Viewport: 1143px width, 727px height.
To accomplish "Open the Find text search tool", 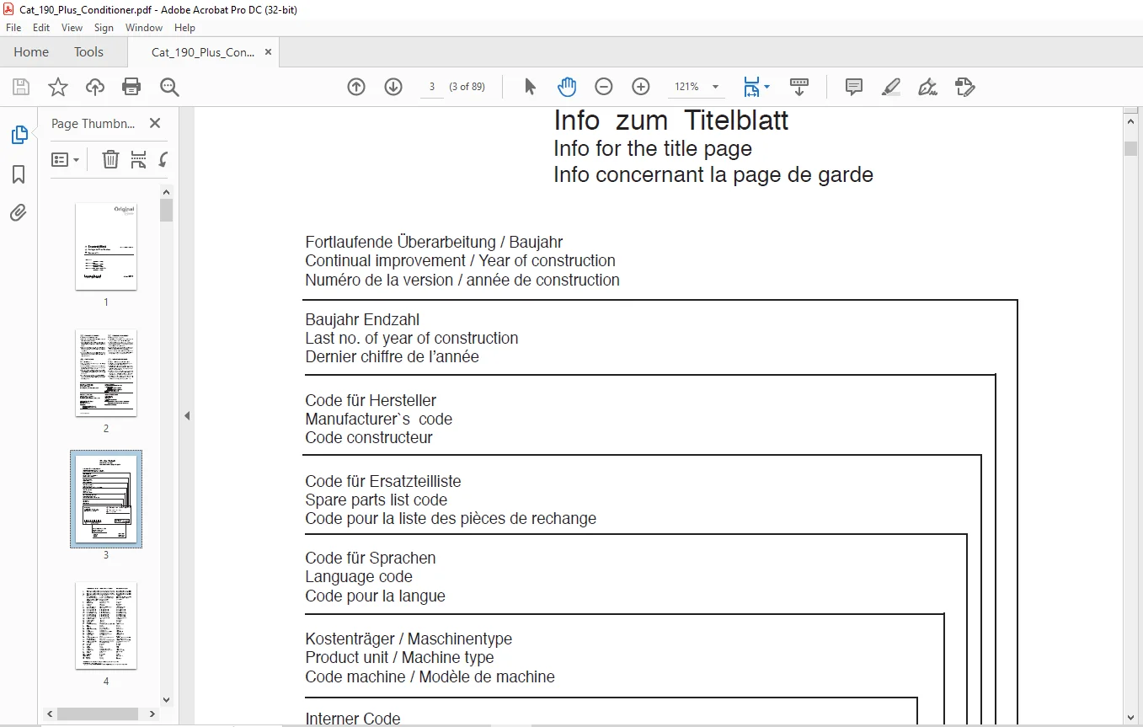I will [169, 87].
